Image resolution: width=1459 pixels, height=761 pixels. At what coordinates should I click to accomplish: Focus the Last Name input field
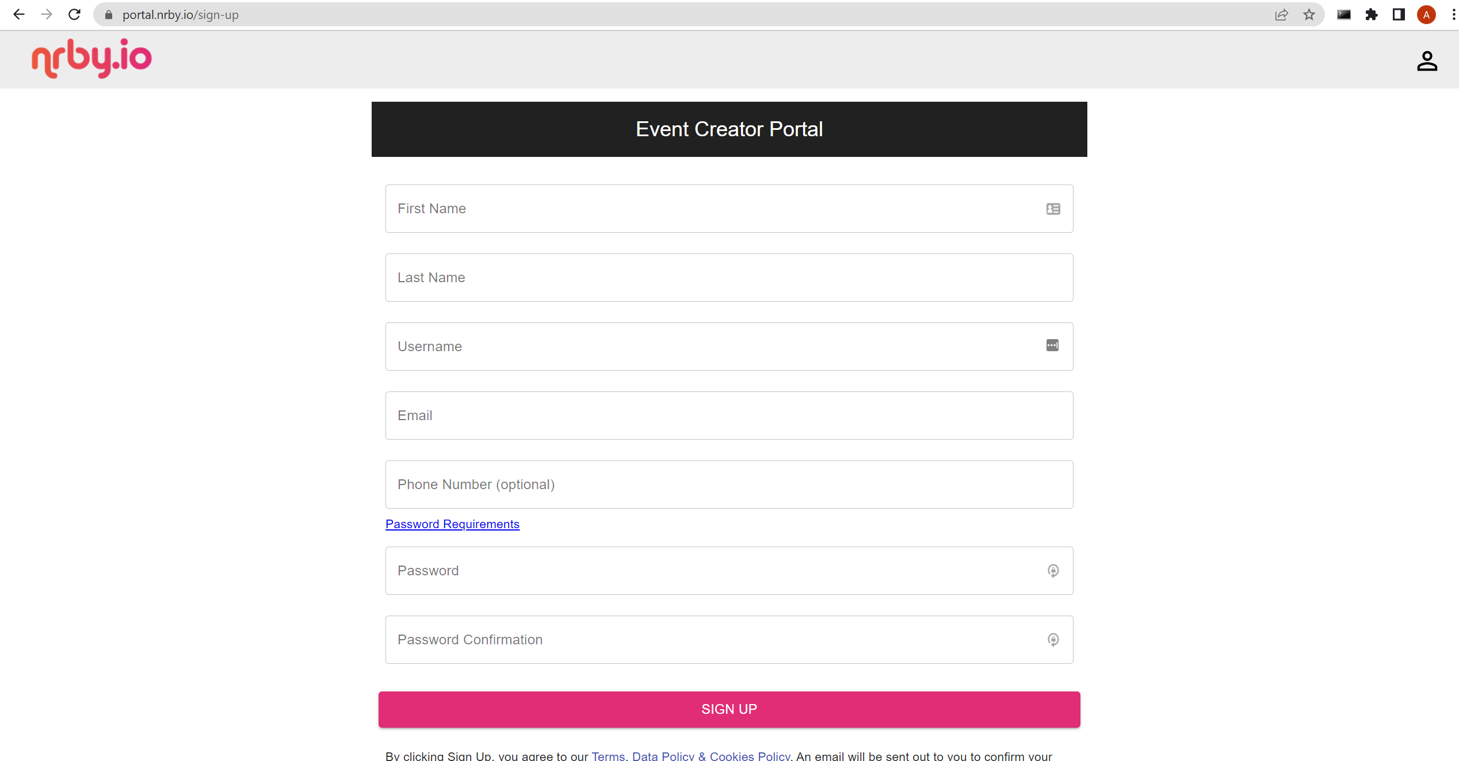(x=729, y=278)
